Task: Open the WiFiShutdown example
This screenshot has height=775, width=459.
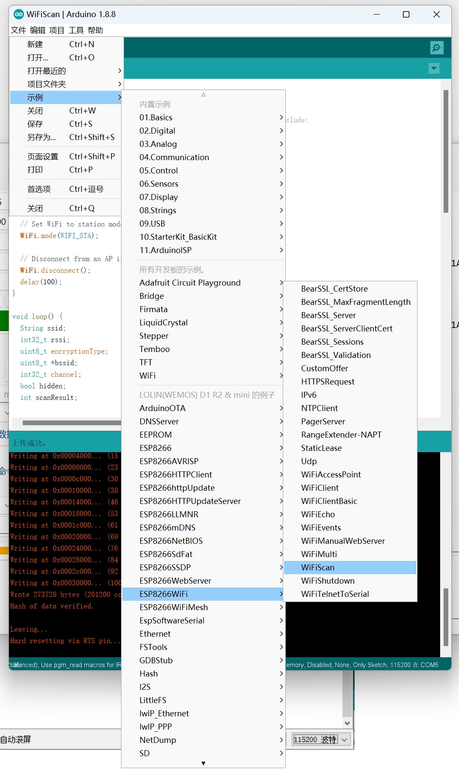Action: (350, 581)
